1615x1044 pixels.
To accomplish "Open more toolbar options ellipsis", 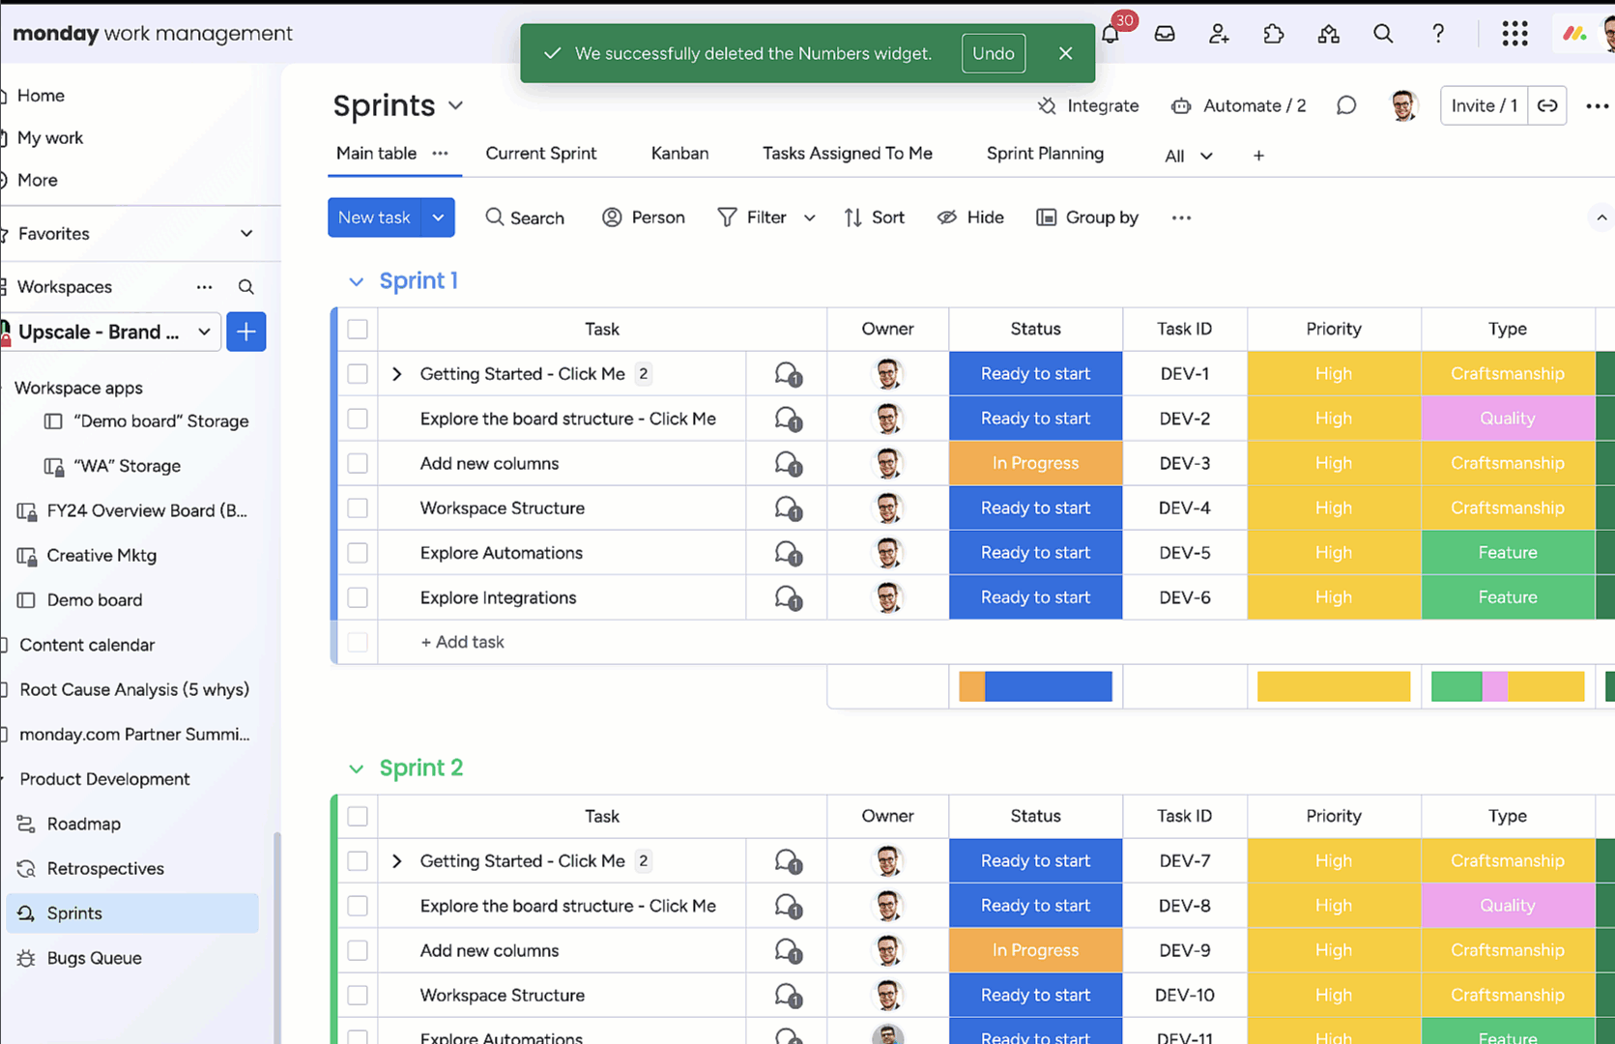I will pos(1181,218).
